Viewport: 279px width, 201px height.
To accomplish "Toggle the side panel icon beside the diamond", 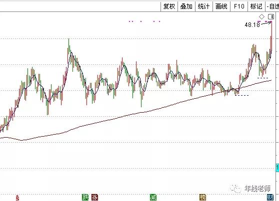I will click(271, 17).
